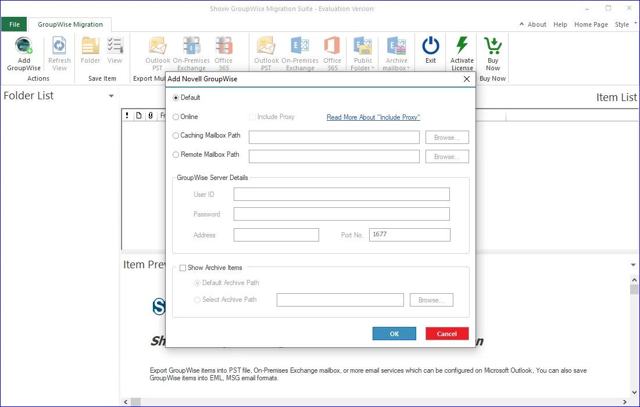The height and width of the screenshot is (407, 640).
Task: Confirm the dialog with OK button
Action: coord(394,334)
